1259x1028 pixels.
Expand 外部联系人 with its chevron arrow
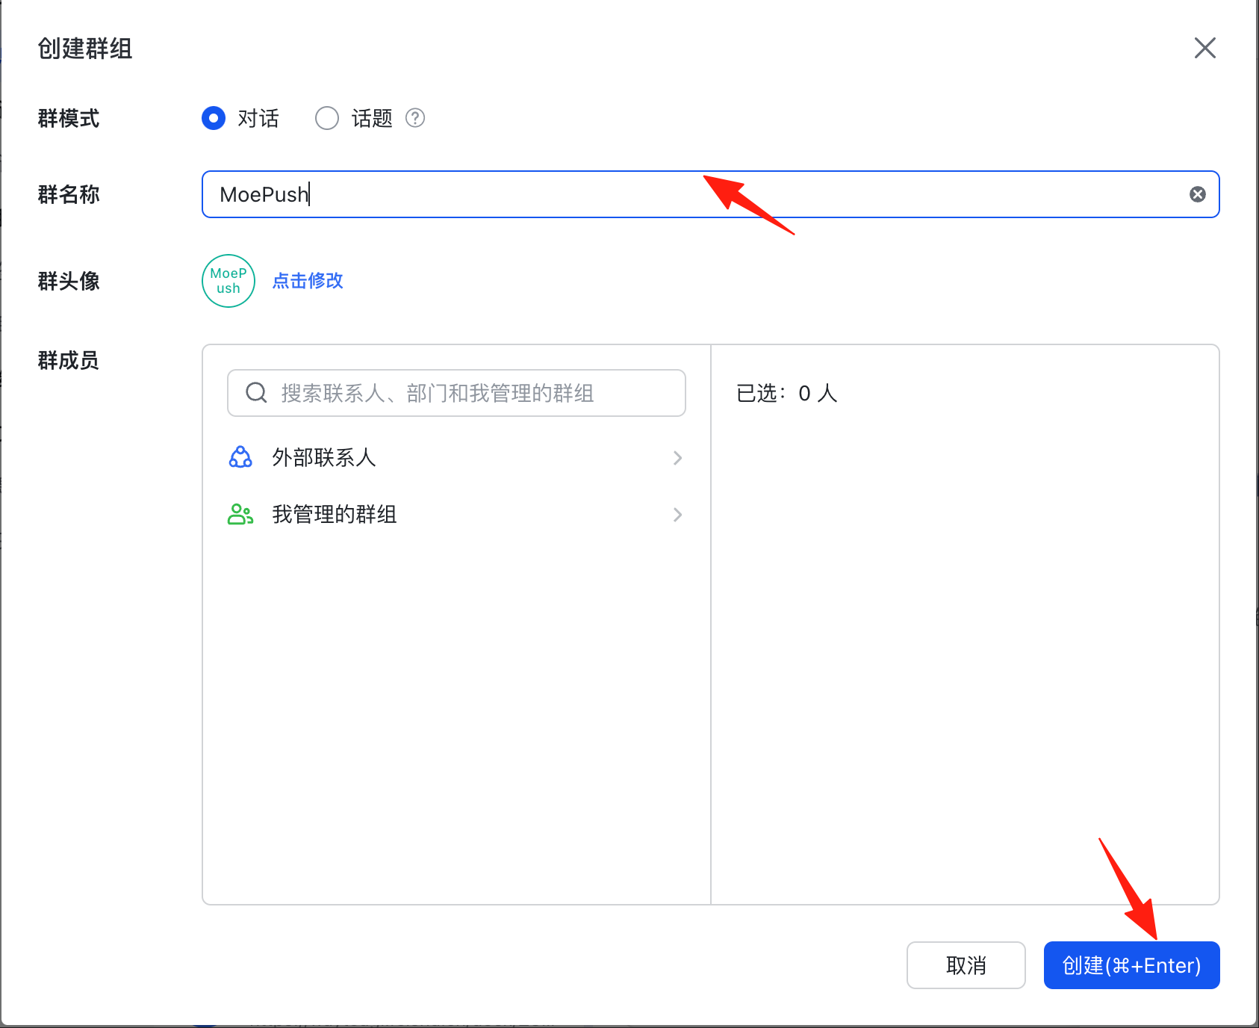(677, 457)
